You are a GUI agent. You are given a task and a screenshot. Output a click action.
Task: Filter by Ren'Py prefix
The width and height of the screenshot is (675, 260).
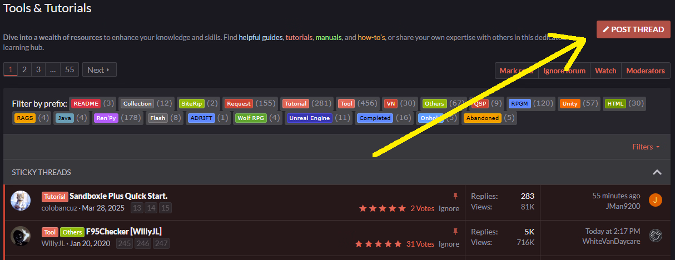pos(106,118)
